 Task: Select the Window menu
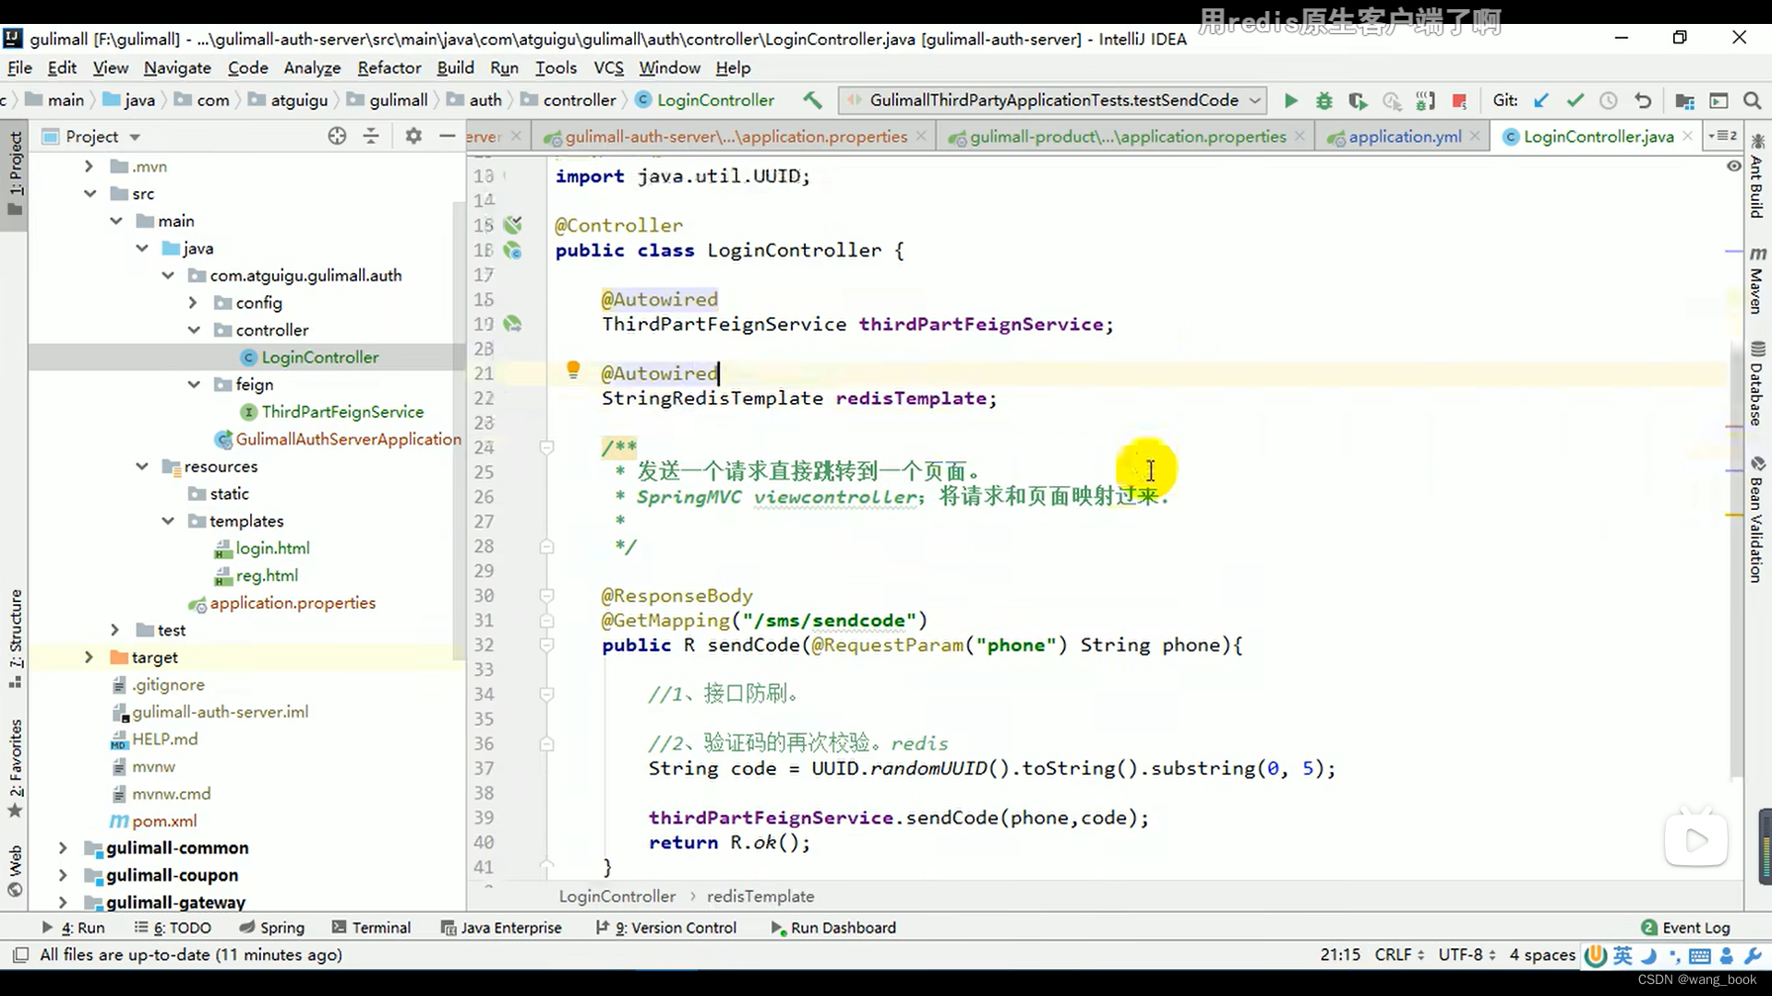point(669,67)
